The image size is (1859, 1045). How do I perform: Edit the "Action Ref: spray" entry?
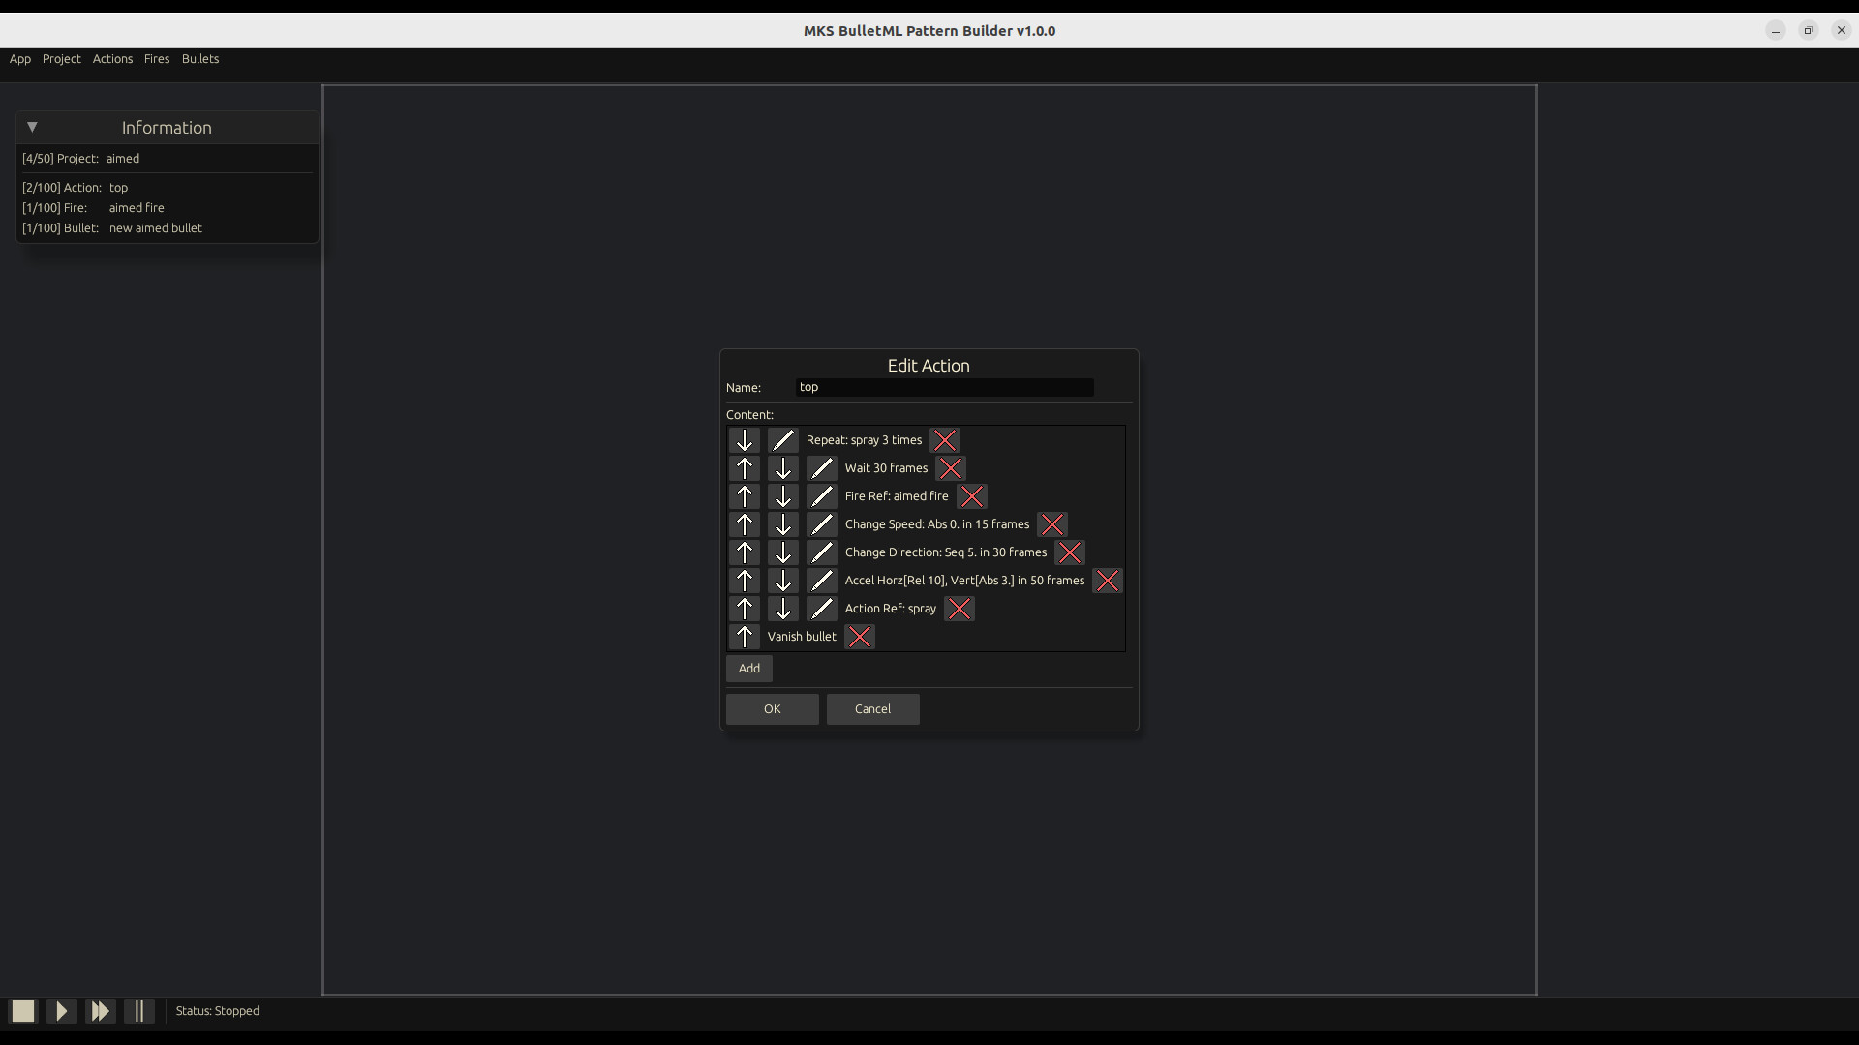[x=821, y=609]
